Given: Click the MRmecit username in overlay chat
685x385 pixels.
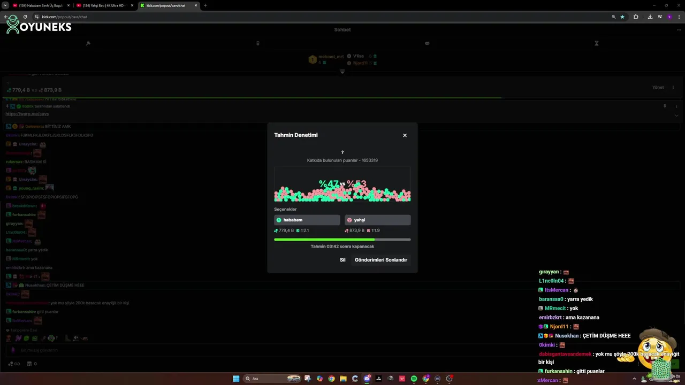Looking at the screenshot, I should point(555,309).
